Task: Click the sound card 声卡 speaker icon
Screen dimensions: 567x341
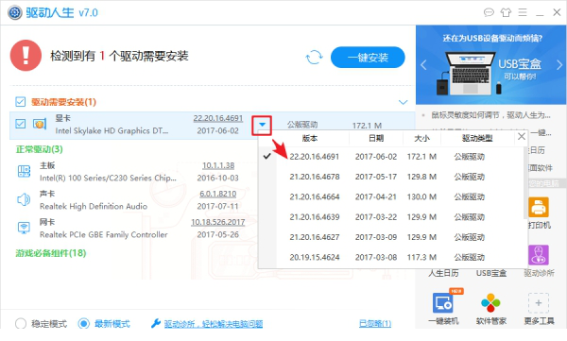Action: pos(24,199)
